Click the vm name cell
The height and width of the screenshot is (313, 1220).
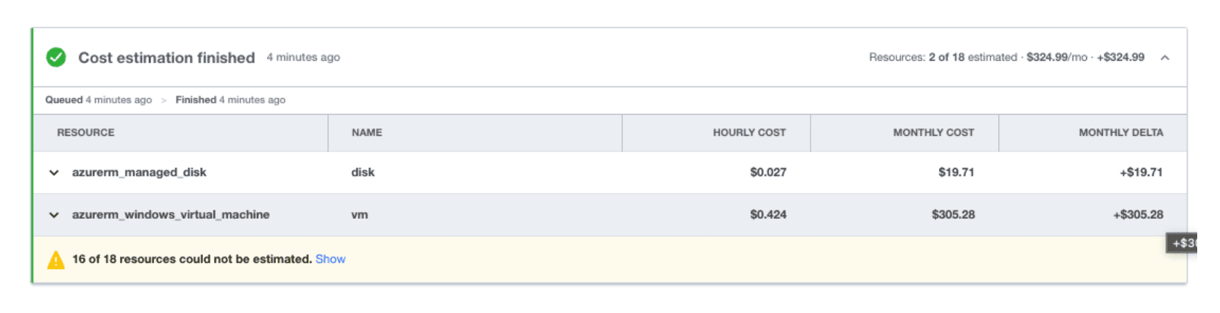(x=359, y=215)
